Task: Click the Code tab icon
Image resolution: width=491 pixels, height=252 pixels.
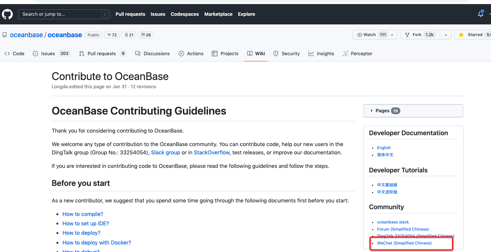Action: [7, 54]
